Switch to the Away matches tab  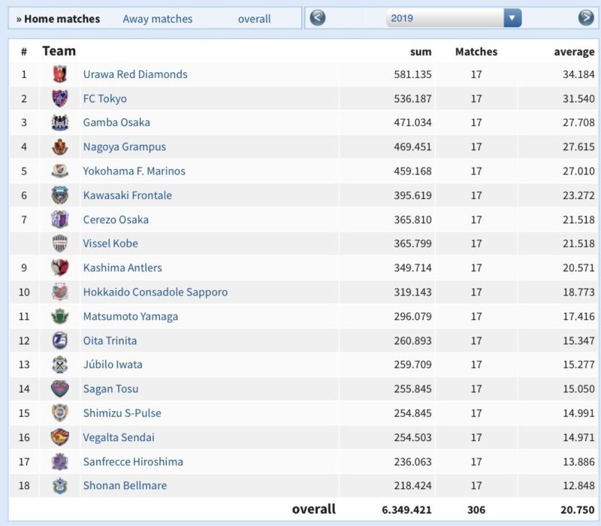point(157,19)
